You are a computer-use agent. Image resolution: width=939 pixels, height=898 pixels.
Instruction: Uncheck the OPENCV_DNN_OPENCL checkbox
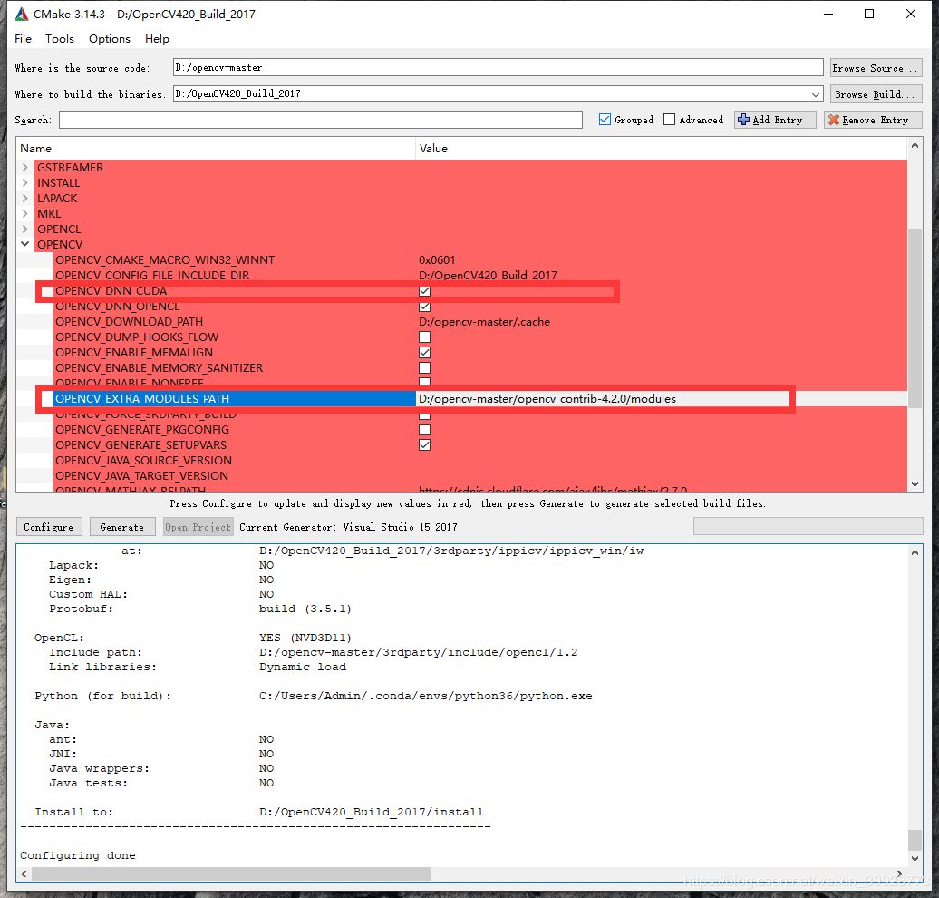pyautogui.click(x=424, y=307)
